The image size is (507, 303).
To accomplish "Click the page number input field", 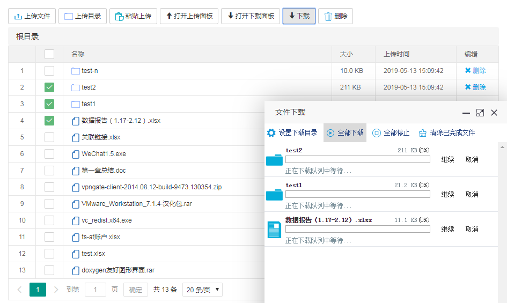I will (x=95, y=290).
